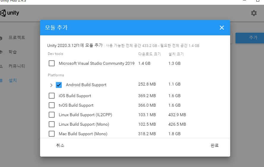Click 완료 to finish adding modules
Image resolution: width=264 pixels, height=167 pixels.
pyautogui.click(x=215, y=145)
